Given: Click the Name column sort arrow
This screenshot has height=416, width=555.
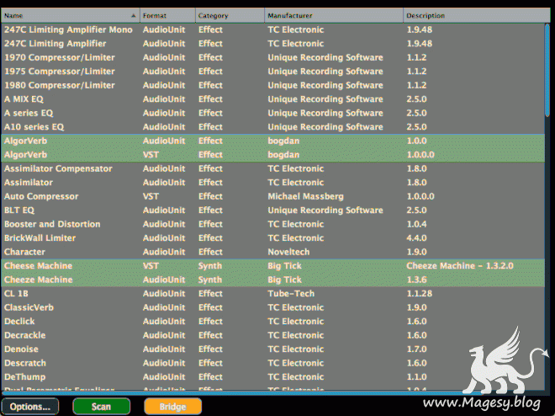Looking at the screenshot, I should (134, 16).
